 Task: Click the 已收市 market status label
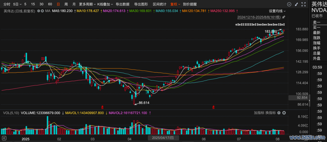(x=317, y=16)
